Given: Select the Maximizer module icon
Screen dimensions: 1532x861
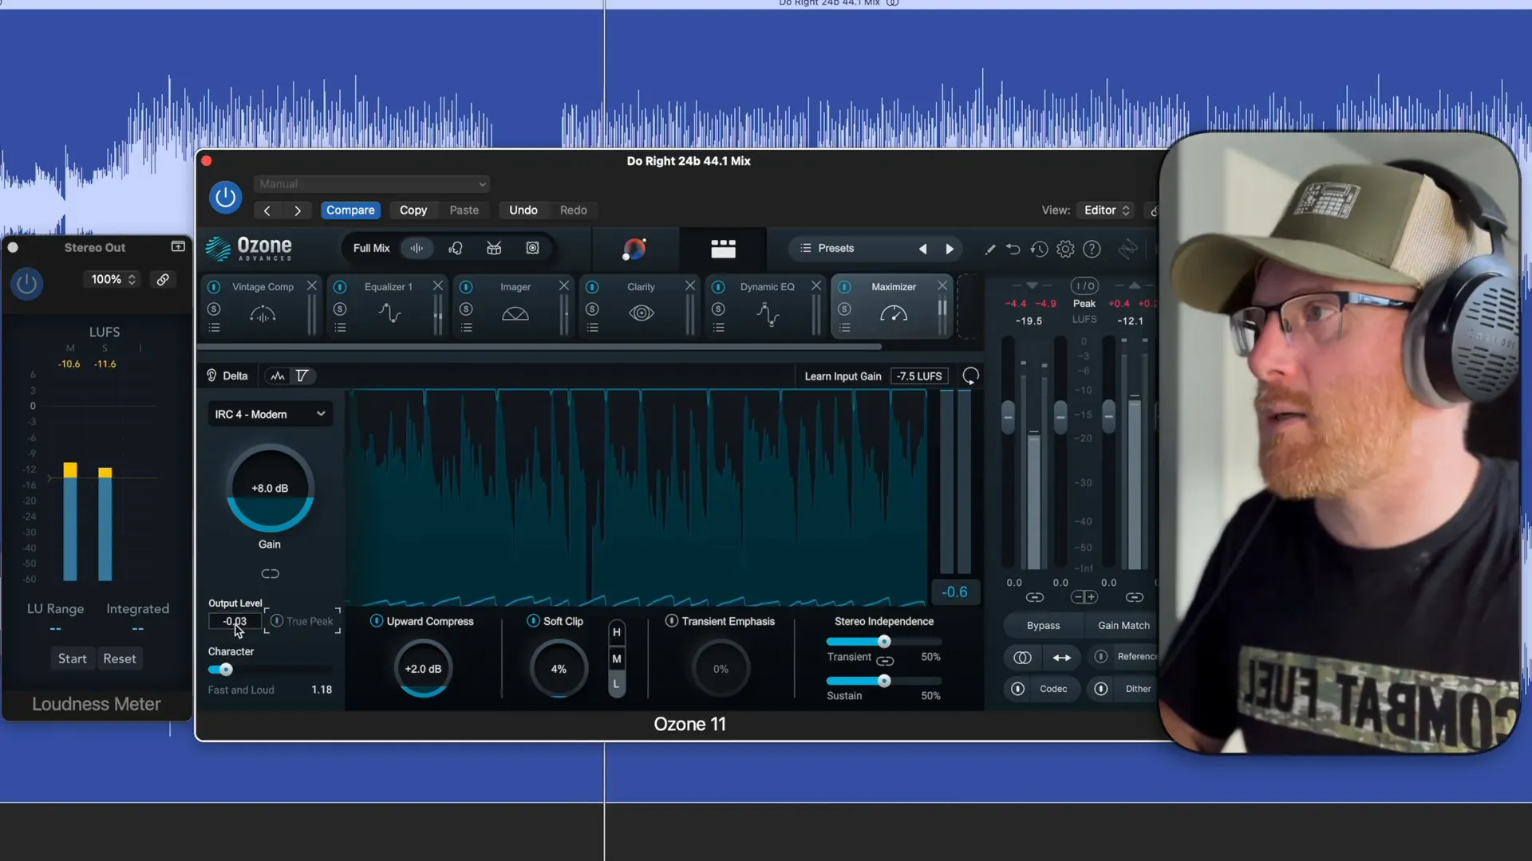Looking at the screenshot, I should pyautogui.click(x=894, y=313).
